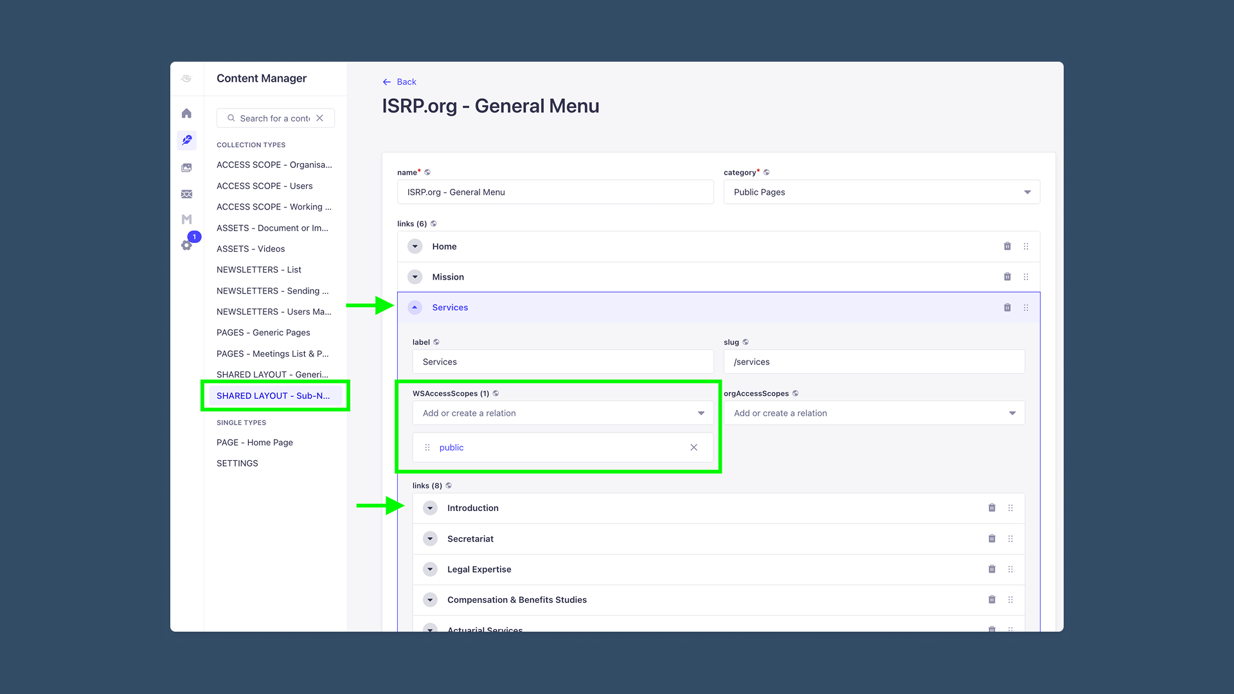The width and height of the screenshot is (1234, 694).
Task: Click the settings gear with notification badge
Action: 186,245
